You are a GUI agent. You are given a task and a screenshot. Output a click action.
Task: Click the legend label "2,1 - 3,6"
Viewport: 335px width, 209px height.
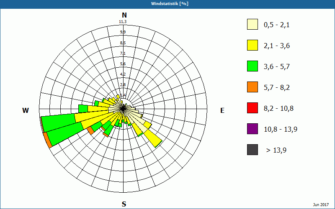tap(277, 46)
